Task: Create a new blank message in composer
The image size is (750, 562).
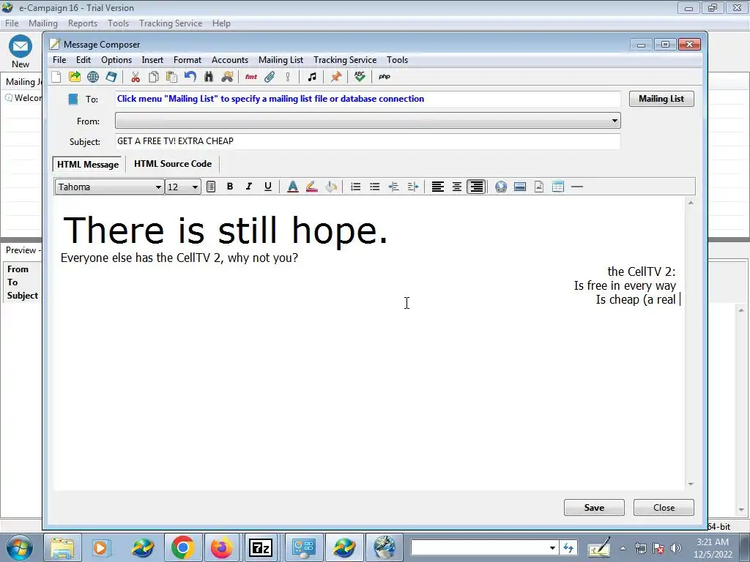Action: [56, 77]
